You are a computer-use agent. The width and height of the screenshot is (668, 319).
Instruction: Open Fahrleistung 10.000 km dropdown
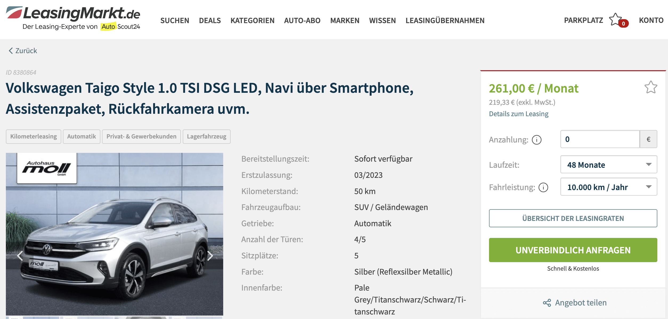609,187
